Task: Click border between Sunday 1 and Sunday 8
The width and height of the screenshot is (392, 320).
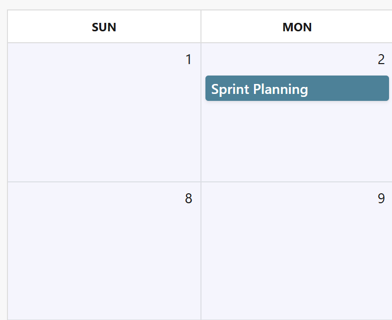Action: click(x=104, y=182)
